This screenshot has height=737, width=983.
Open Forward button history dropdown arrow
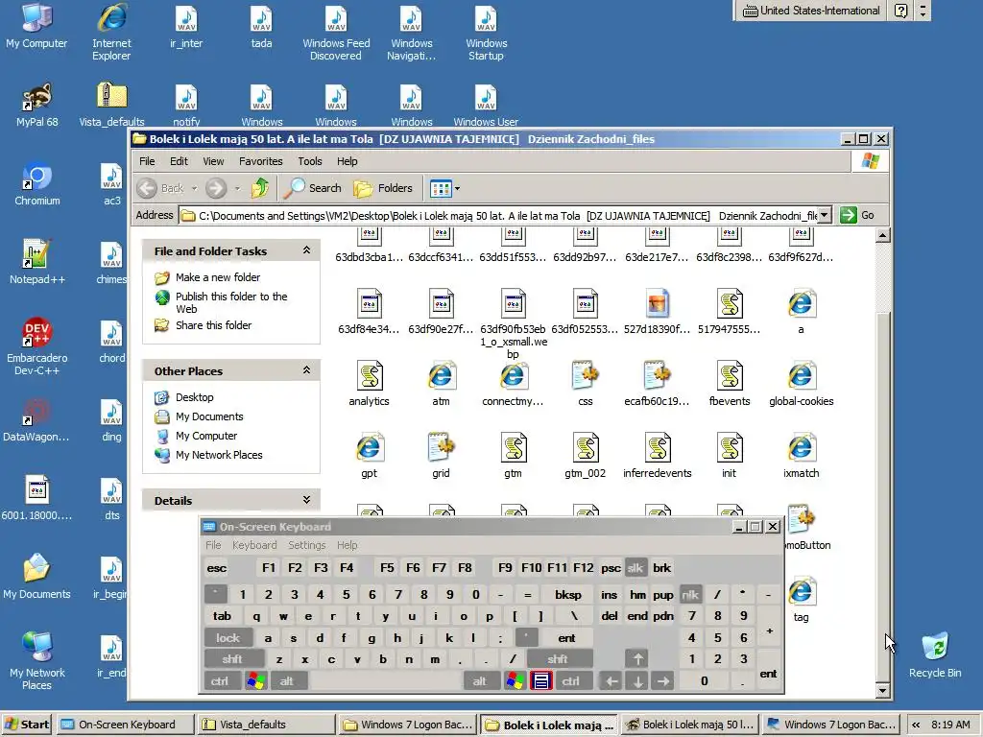pyautogui.click(x=237, y=188)
